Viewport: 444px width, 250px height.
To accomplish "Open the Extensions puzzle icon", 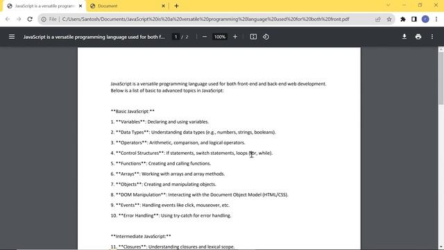I will click(403, 19).
